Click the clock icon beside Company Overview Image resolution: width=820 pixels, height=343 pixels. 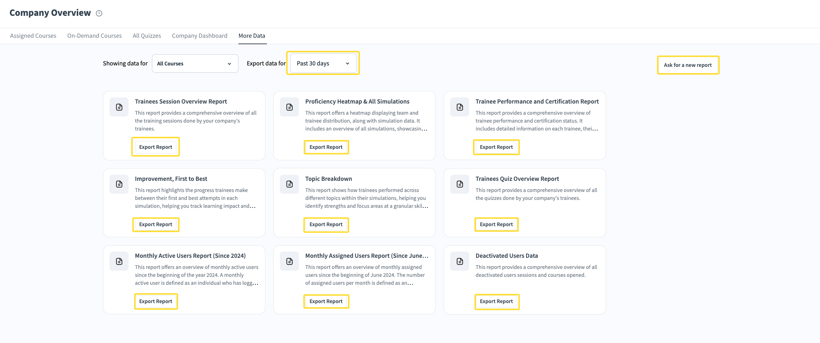tap(99, 13)
